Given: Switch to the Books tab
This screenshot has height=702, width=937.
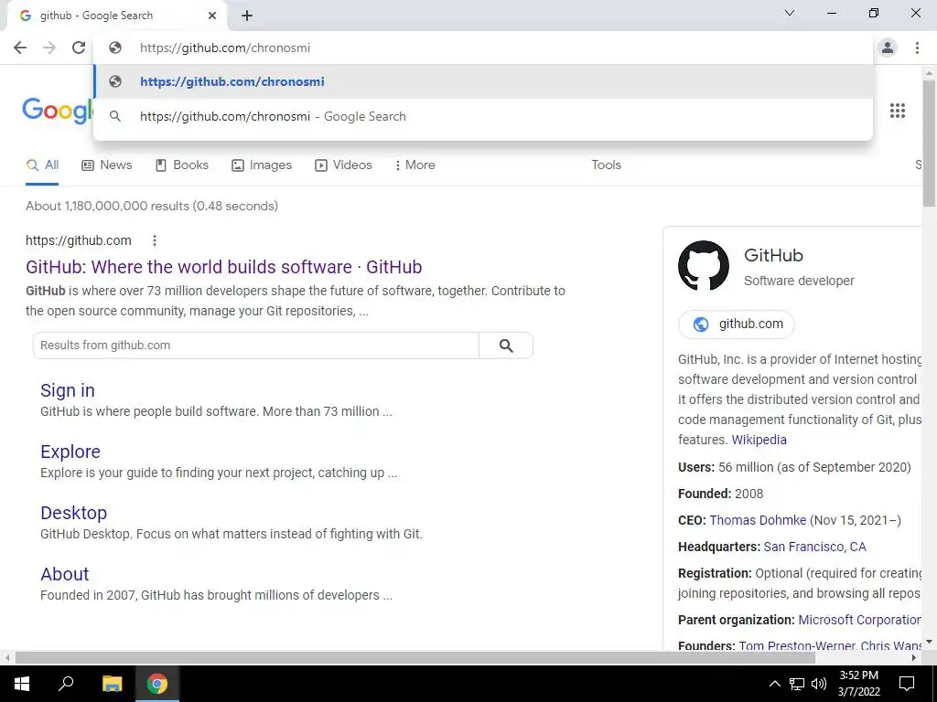Looking at the screenshot, I should (x=182, y=165).
